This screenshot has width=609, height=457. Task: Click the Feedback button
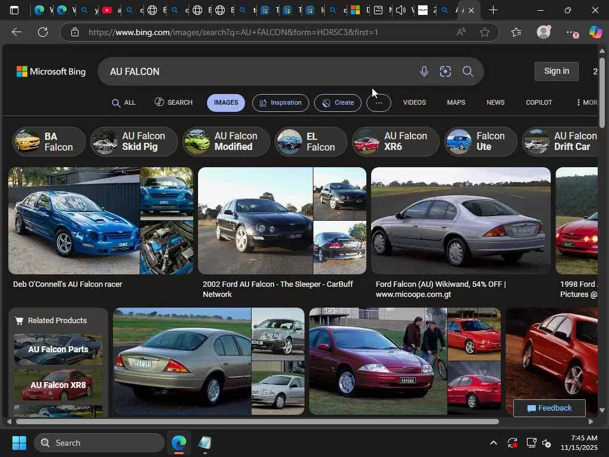pyautogui.click(x=549, y=408)
